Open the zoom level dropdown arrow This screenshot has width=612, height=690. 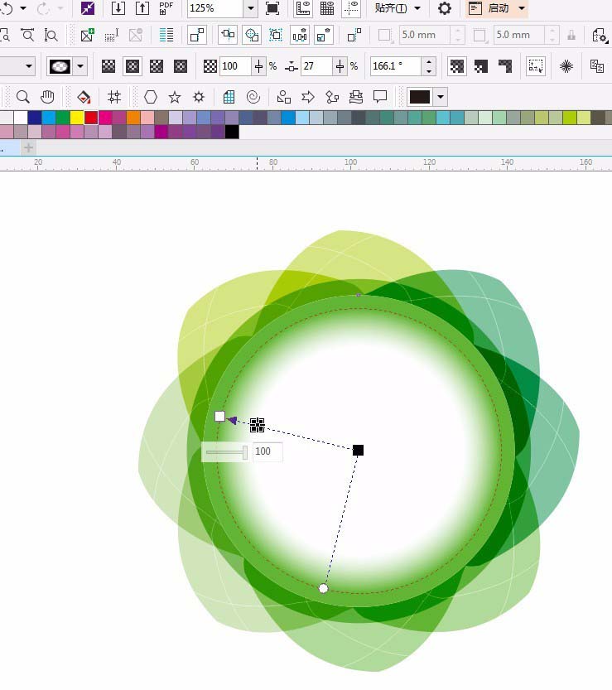(251, 8)
